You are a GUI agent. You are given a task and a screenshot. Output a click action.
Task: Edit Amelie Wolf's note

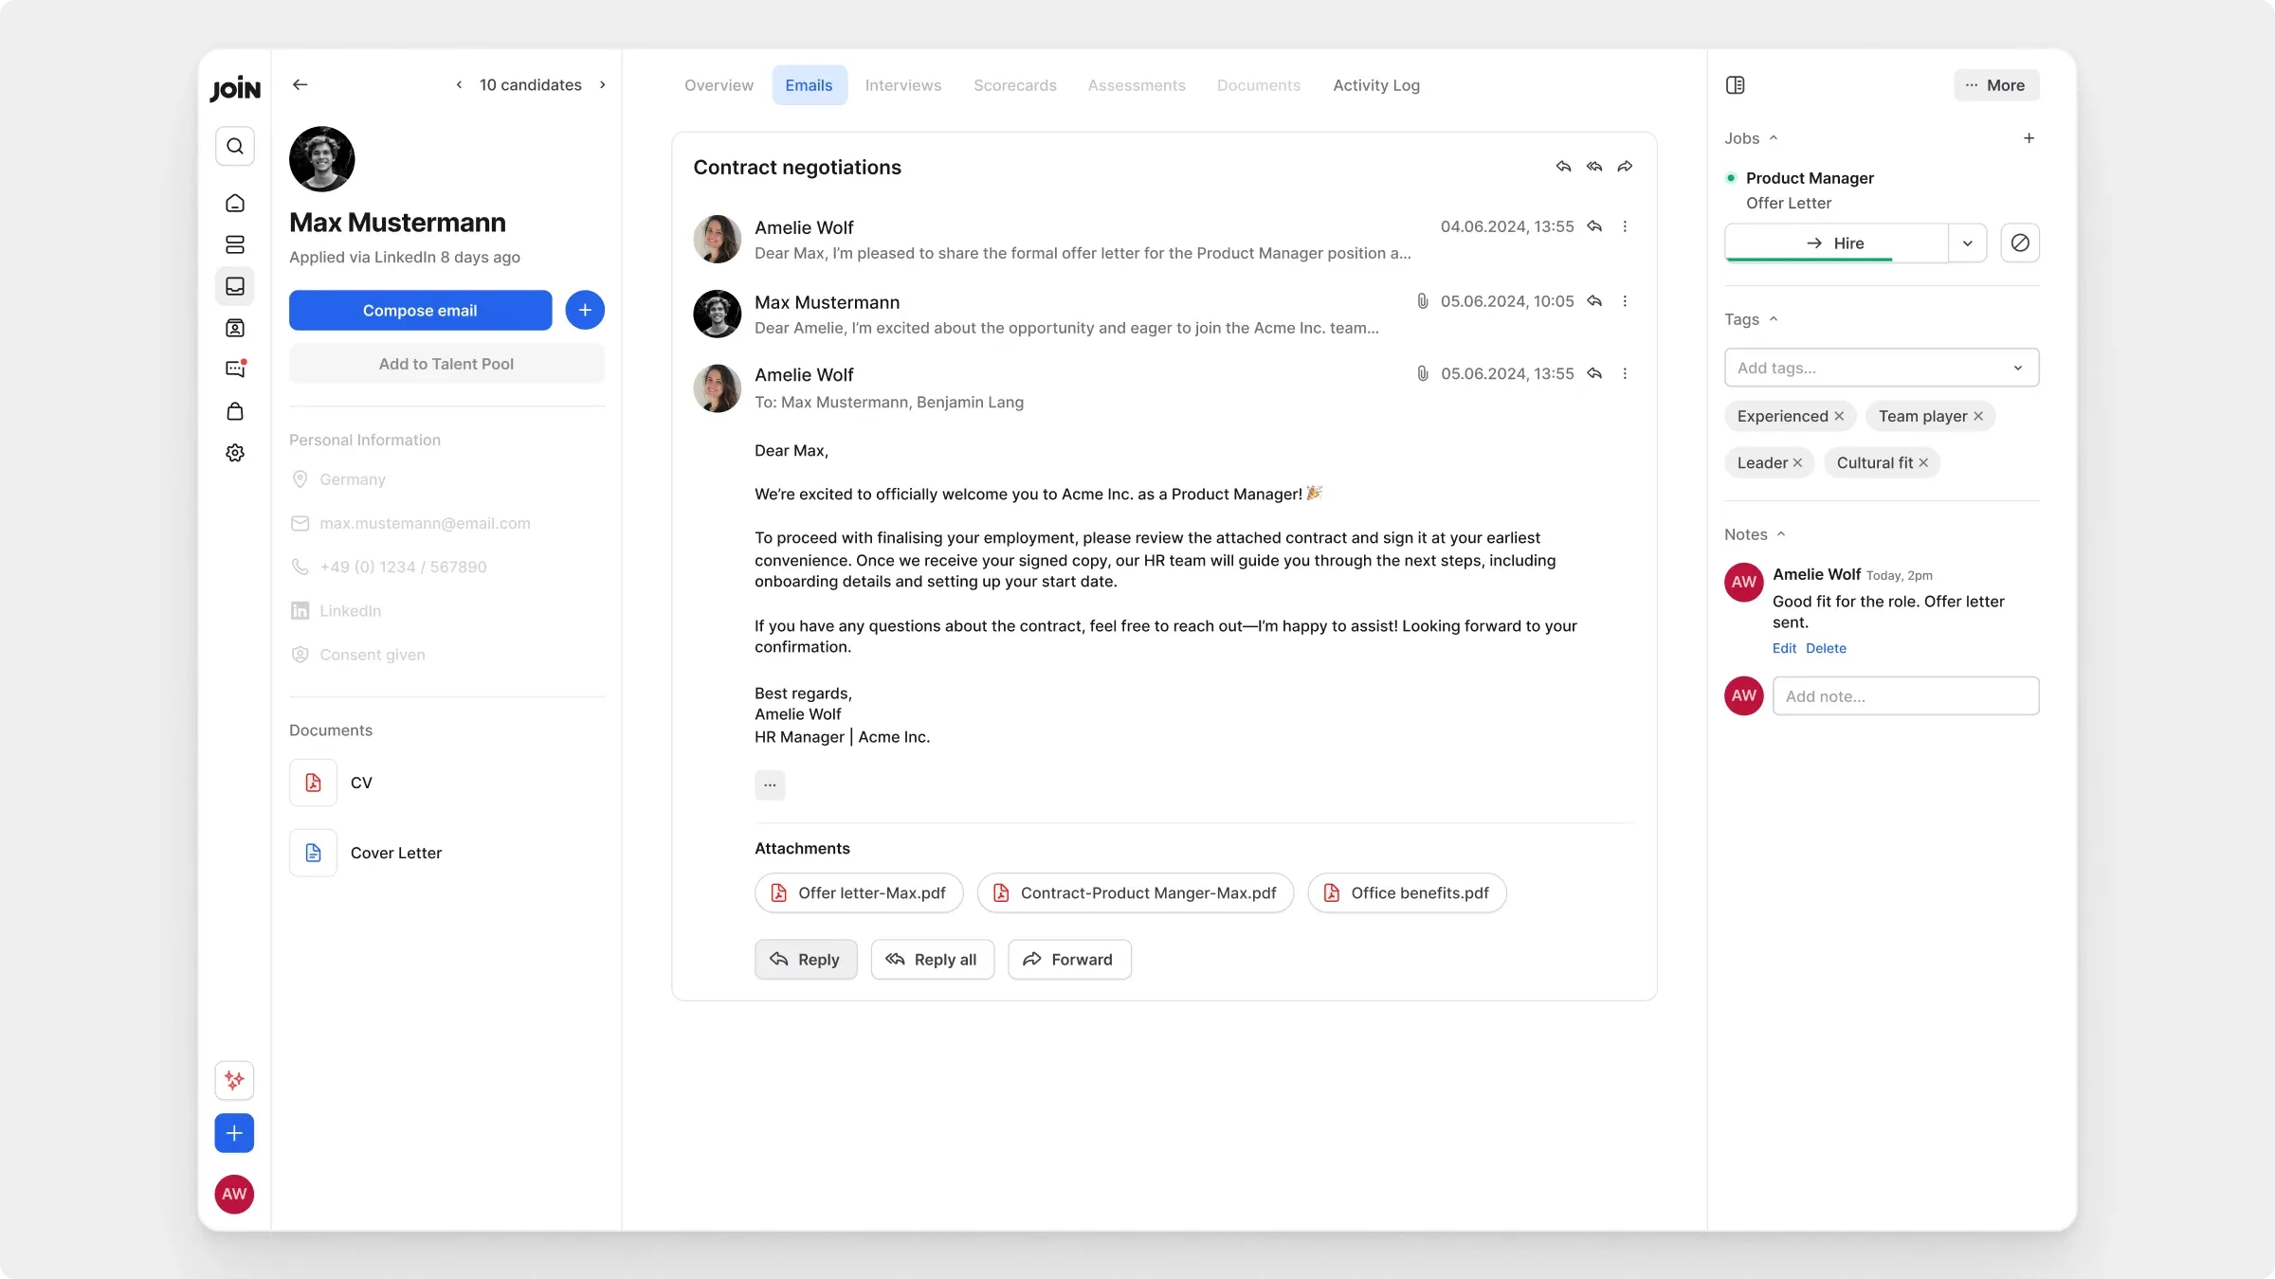(x=1784, y=648)
